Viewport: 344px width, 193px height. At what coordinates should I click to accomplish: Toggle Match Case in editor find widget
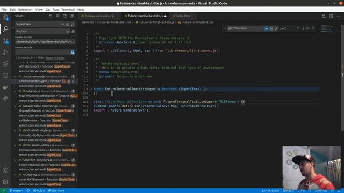[266, 28]
